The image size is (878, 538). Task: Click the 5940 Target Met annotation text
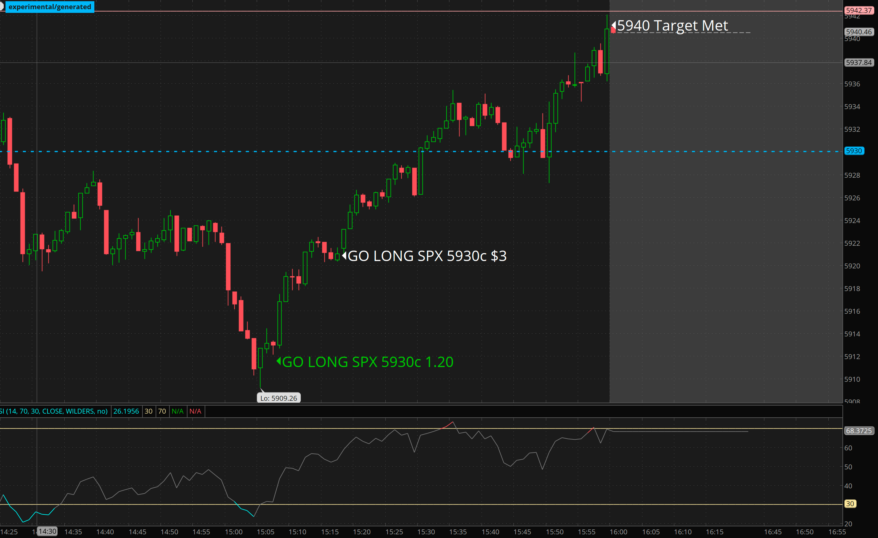(x=672, y=25)
